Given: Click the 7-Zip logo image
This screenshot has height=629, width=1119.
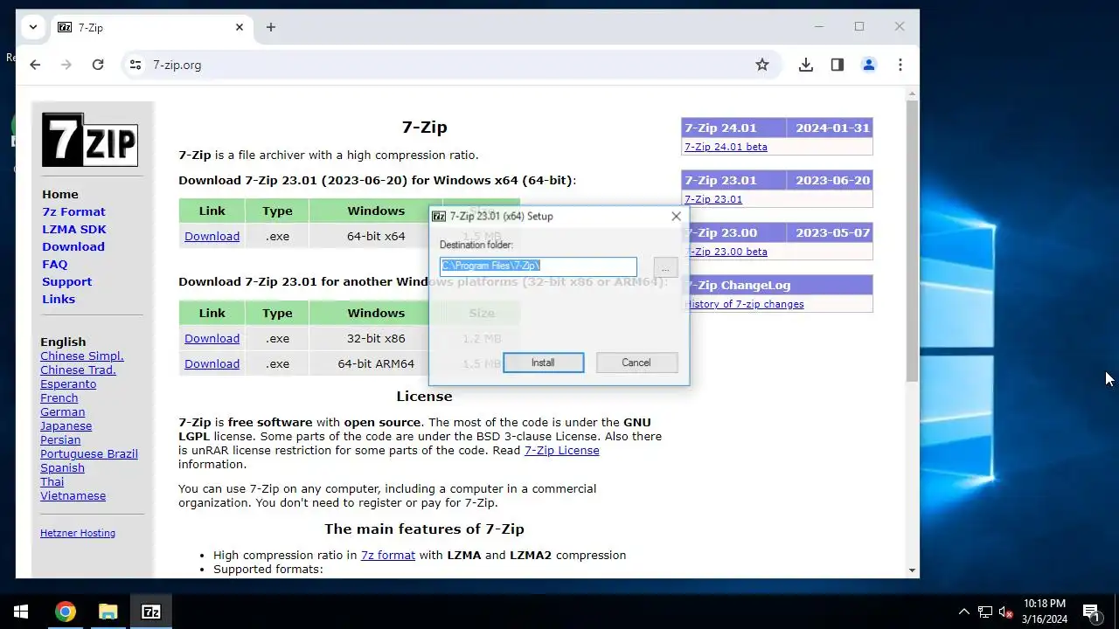Looking at the screenshot, I should click(90, 139).
